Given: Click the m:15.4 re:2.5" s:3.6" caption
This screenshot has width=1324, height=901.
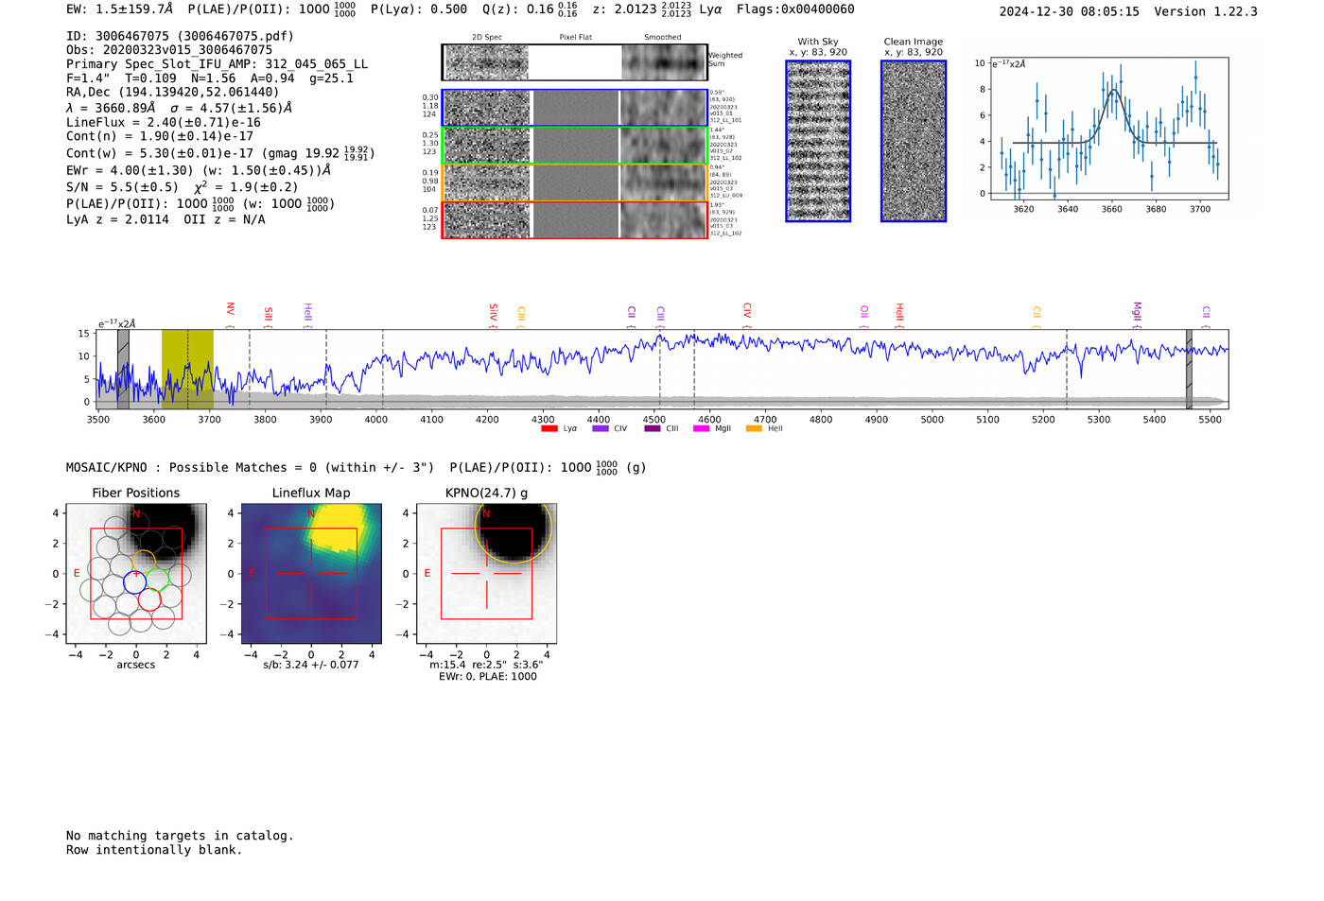Looking at the screenshot, I should click(486, 665).
